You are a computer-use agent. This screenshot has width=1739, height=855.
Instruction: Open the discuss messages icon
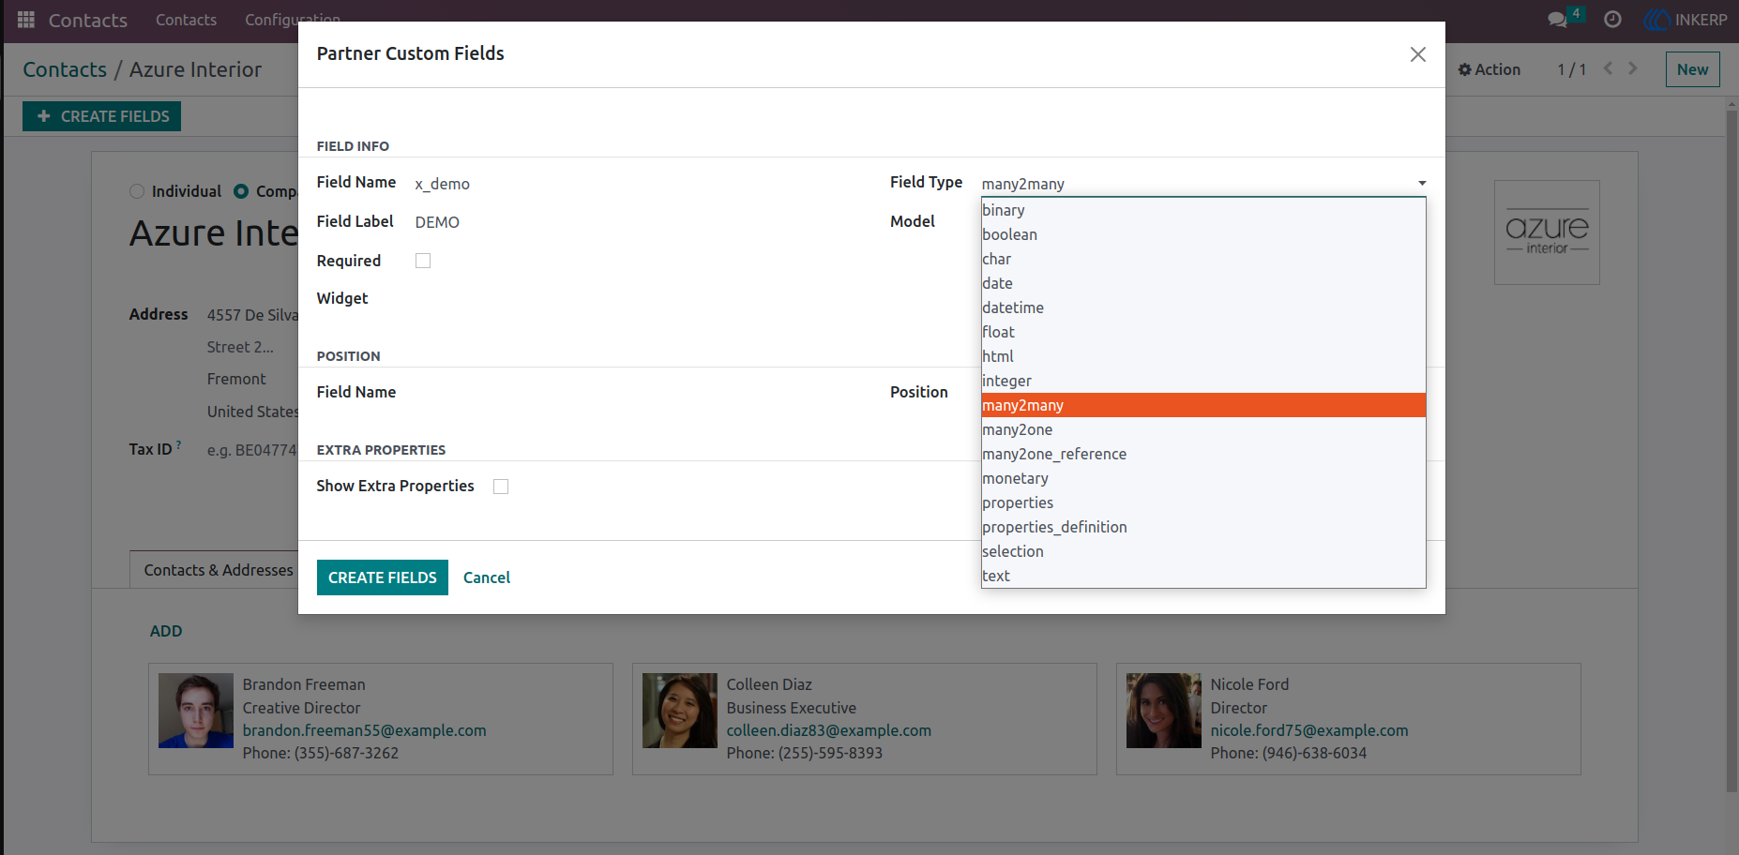[1558, 20]
